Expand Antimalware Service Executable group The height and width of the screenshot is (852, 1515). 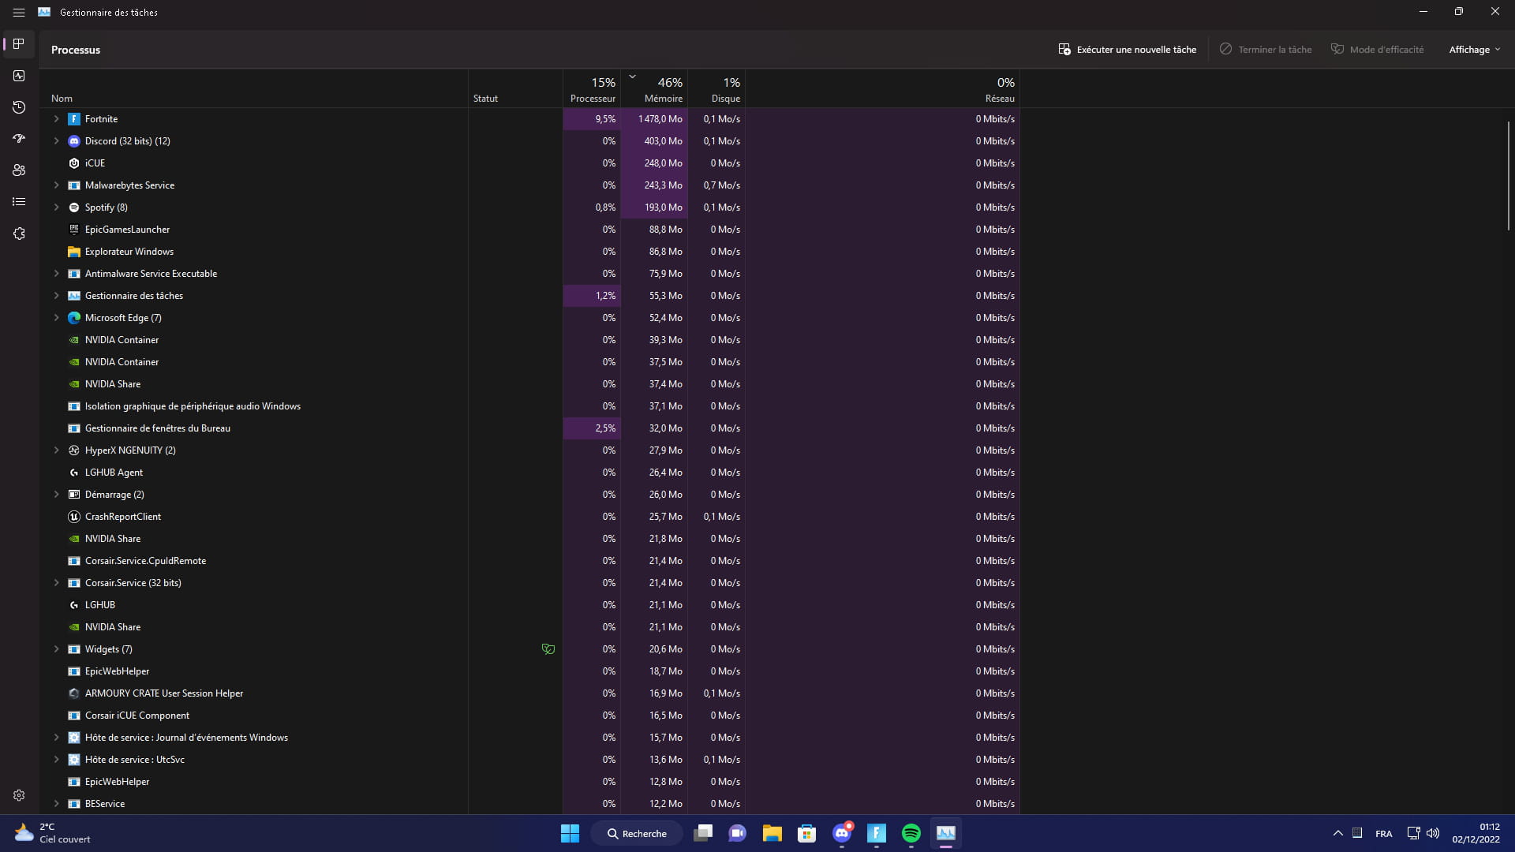click(56, 274)
